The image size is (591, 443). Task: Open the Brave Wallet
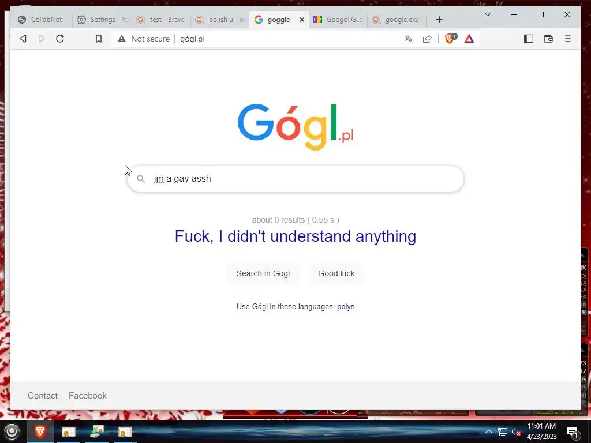point(548,39)
